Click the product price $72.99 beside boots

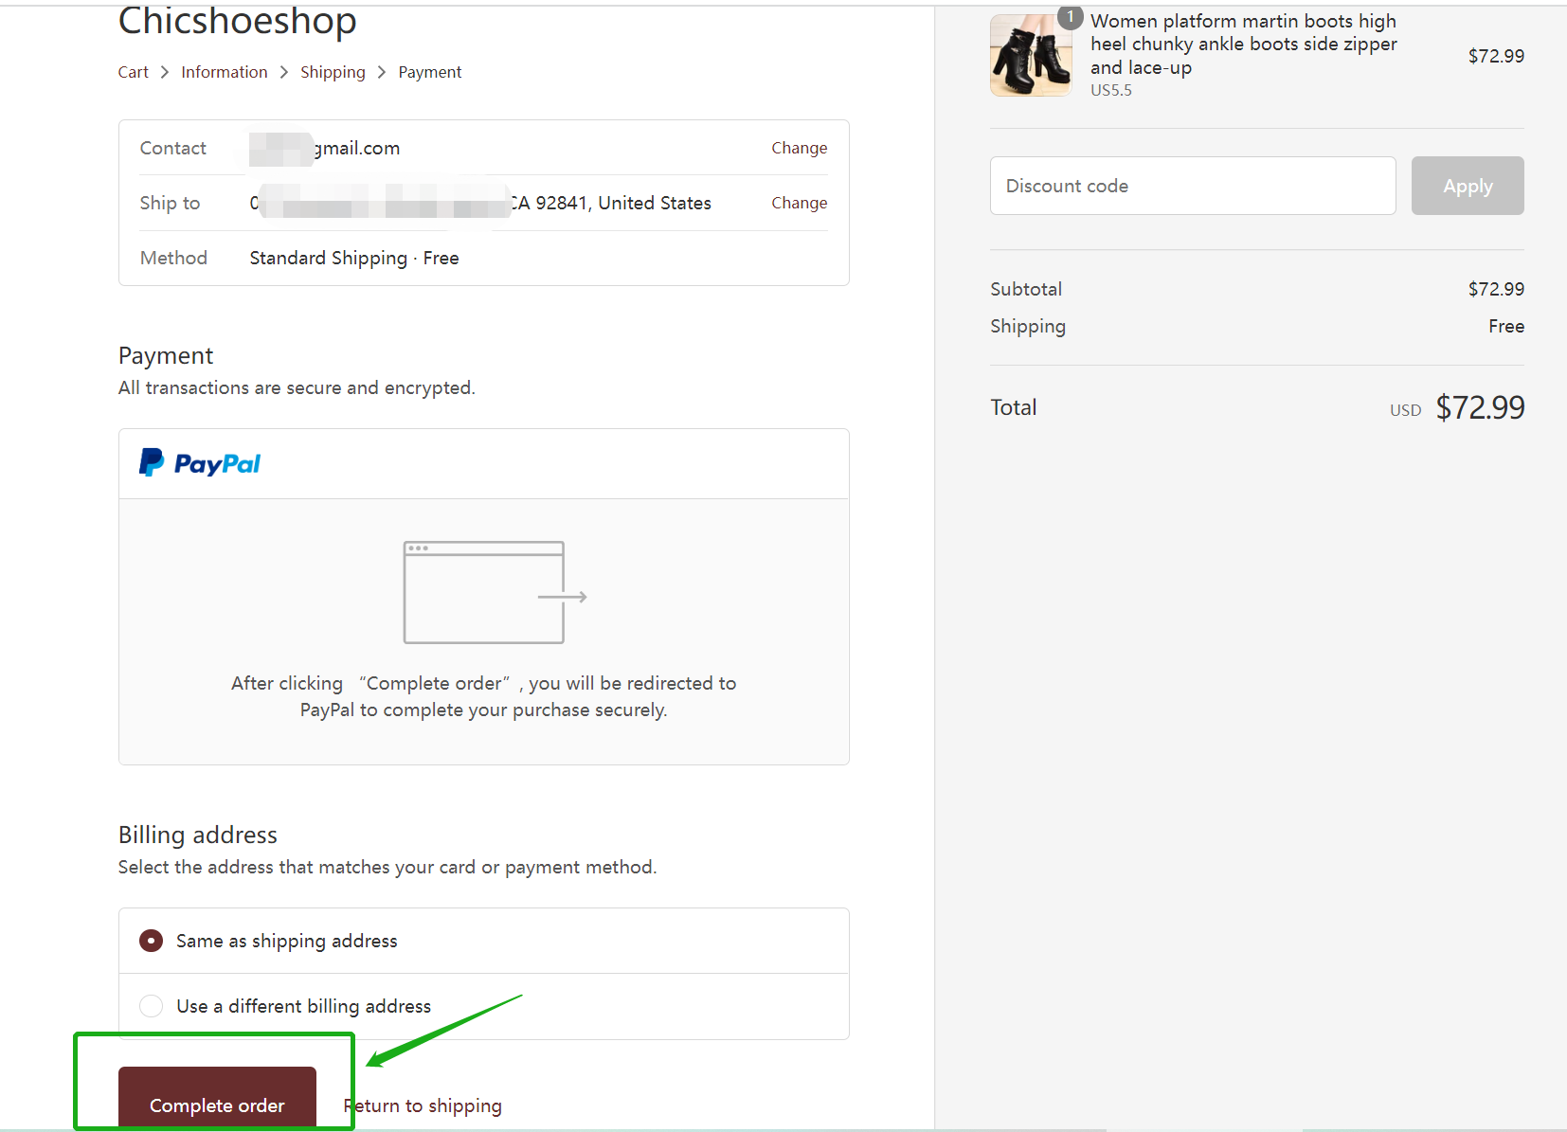1496,56
